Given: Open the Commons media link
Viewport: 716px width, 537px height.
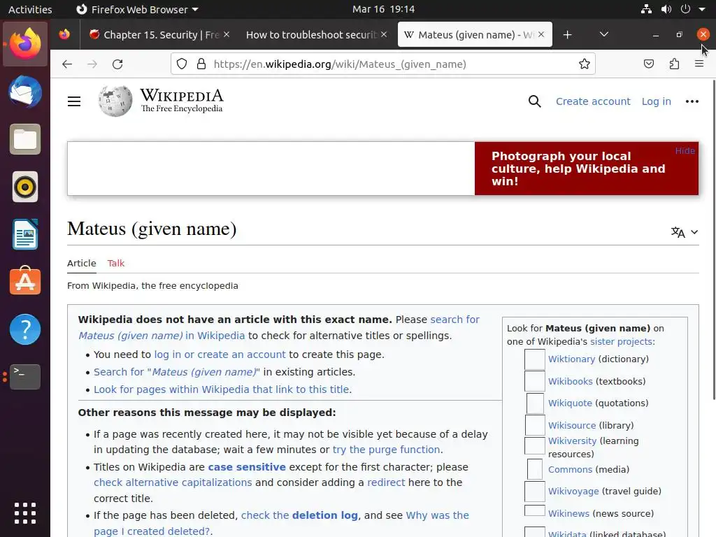Looking at the screenshot, I should click(570, 469).
